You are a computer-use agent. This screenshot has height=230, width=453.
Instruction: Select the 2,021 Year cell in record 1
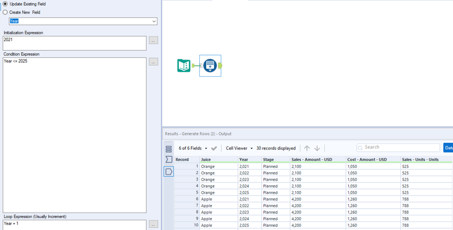(249, 166)
